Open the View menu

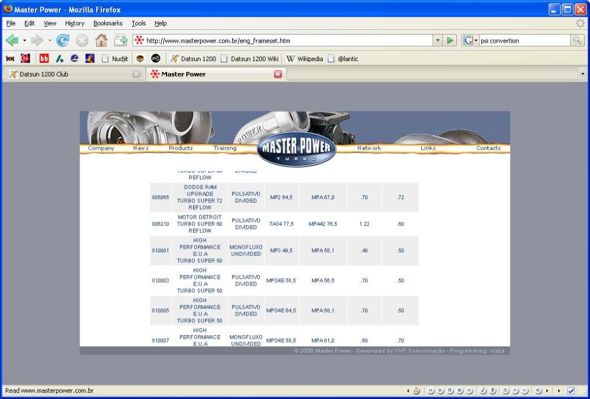[50, 23]
